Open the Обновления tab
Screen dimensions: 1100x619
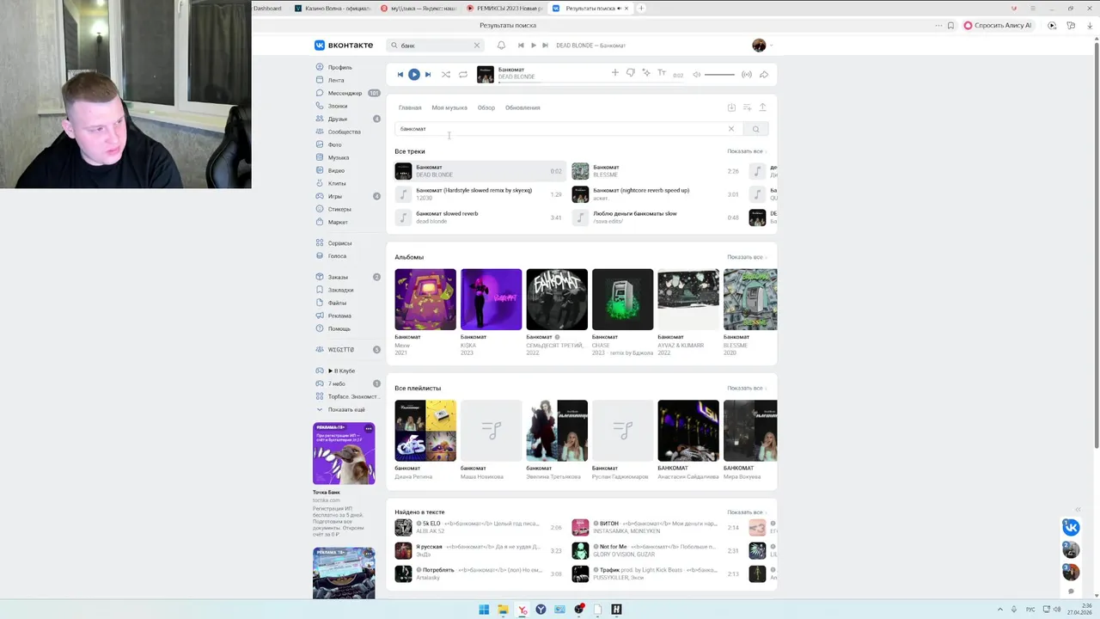tap(522, 107)
